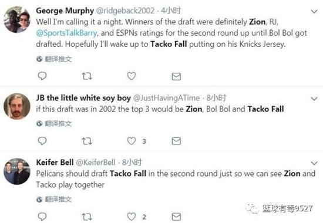This screenshot has height=223, width=323.
Task: Retweet George Murphy's draft tweet
Action: (87, 76)
